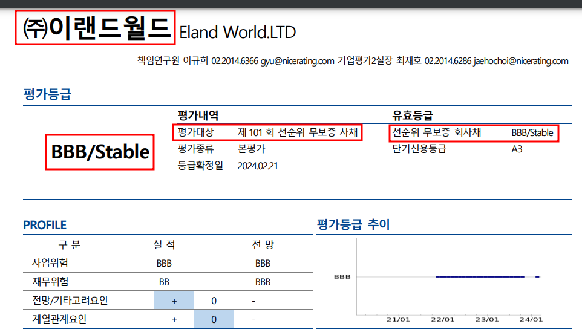Click the 평가대상 label

(195, 132)
